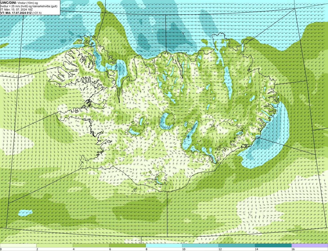Click the legend tick label '0'
Image resolution: width=328 pixels, height=251 pixels.
[1, 249]
